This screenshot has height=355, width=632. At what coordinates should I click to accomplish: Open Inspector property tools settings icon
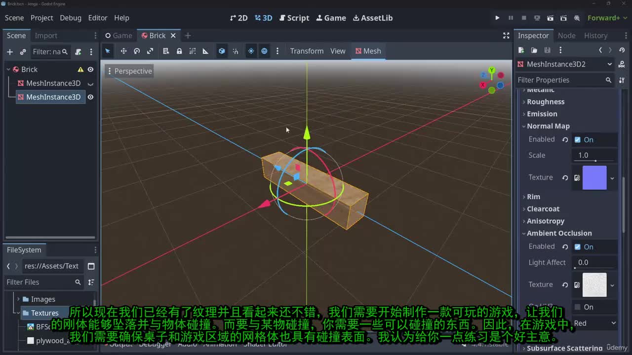click(x=622, y=80)
